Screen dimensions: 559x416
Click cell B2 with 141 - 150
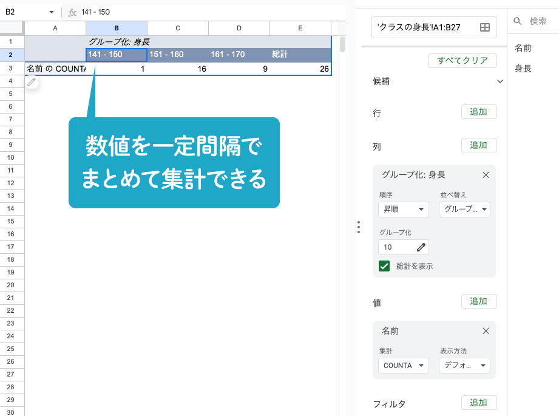pyautogui.click(x=117, y=55)
